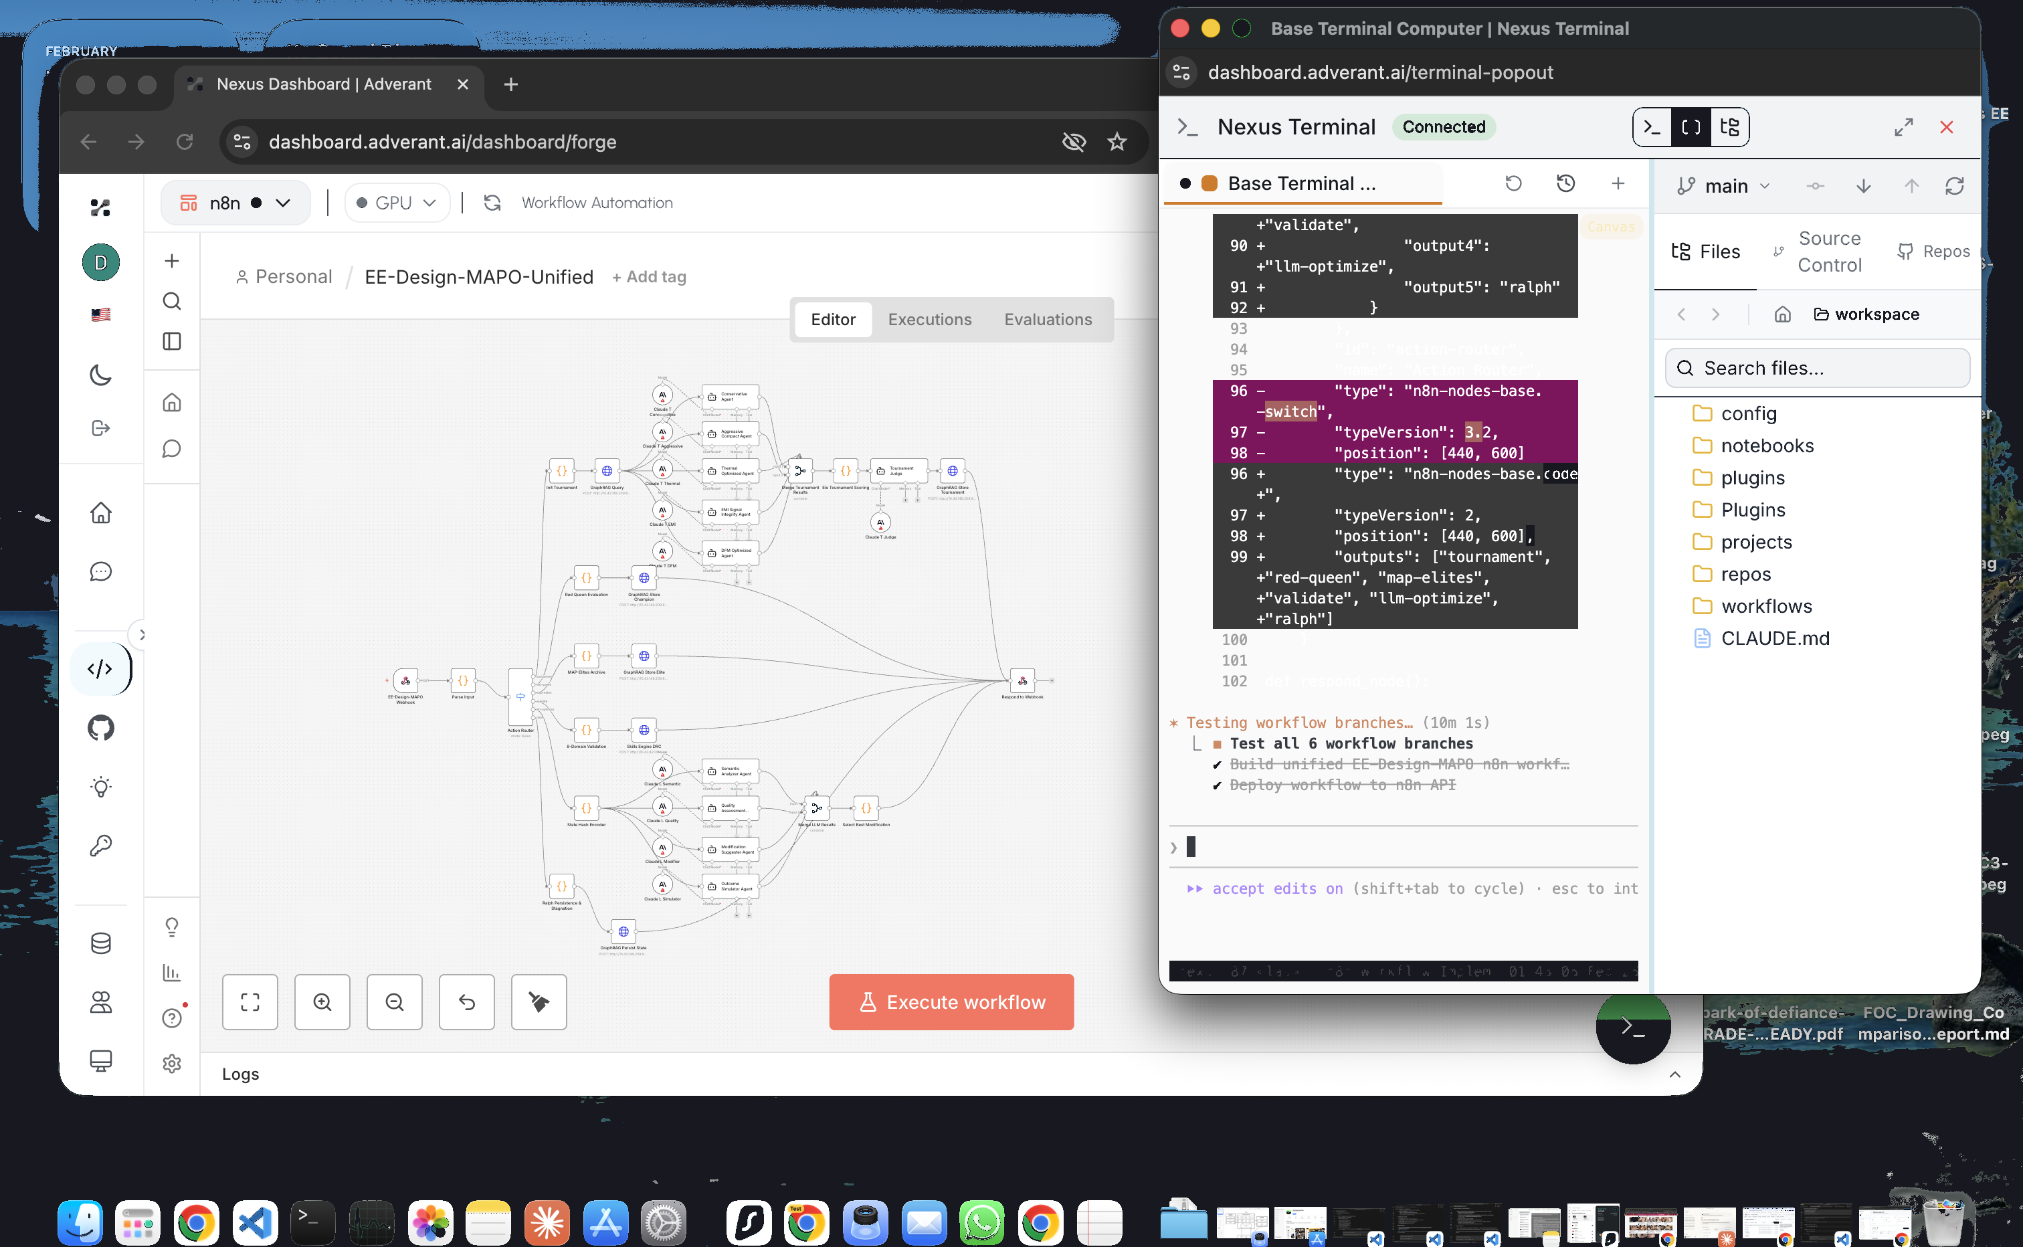
Task: Undo last change in workflow editor
Action: coord(467,1002)
